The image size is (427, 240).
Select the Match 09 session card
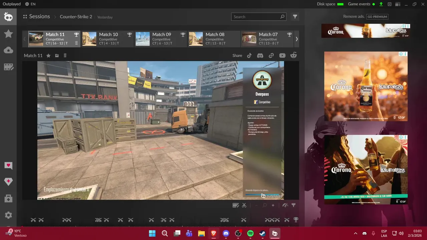coord(161,39)
